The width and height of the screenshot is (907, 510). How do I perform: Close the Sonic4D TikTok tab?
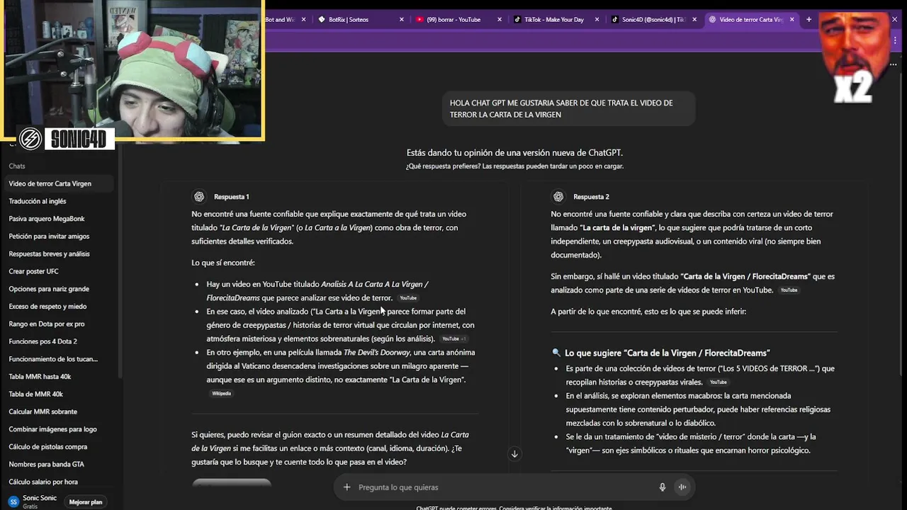tap(694, 20)
